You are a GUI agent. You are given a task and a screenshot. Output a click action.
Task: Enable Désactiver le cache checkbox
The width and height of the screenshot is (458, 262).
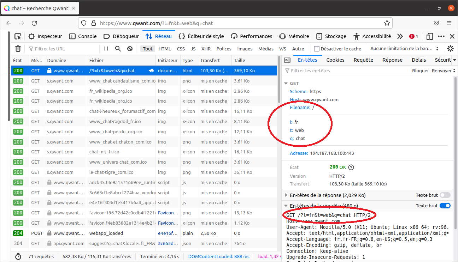coord(317,49)
